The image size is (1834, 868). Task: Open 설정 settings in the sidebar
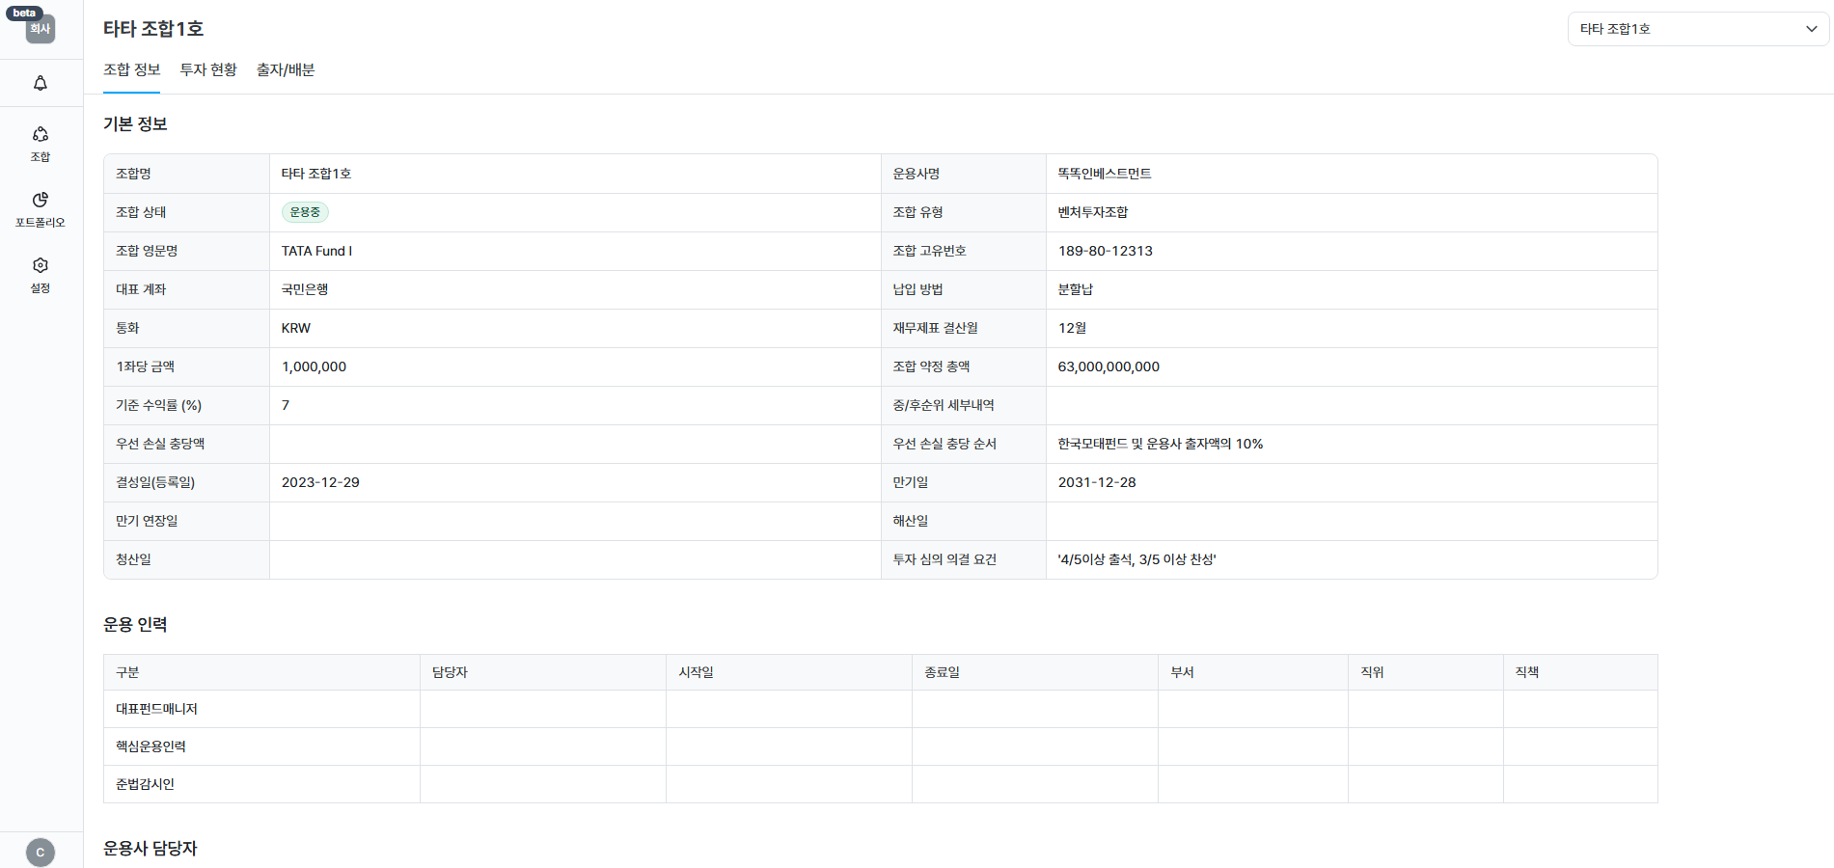pos(41,274)
